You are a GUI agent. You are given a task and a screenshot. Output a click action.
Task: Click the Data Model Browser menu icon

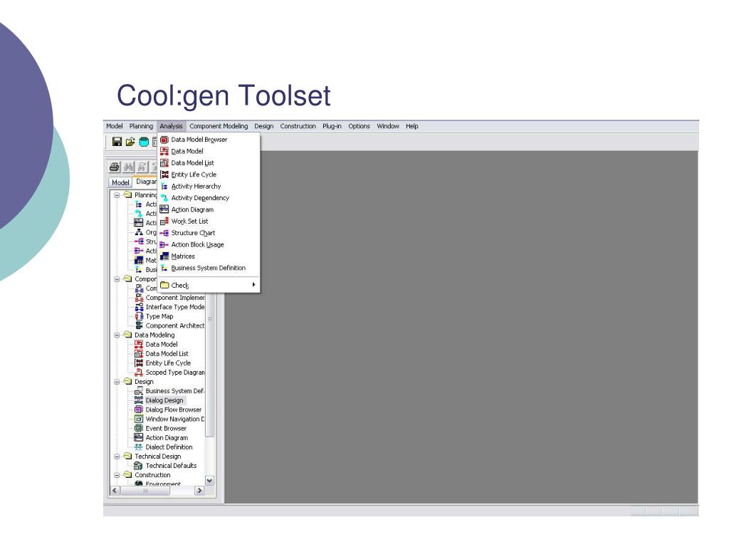tap(164, 140)
